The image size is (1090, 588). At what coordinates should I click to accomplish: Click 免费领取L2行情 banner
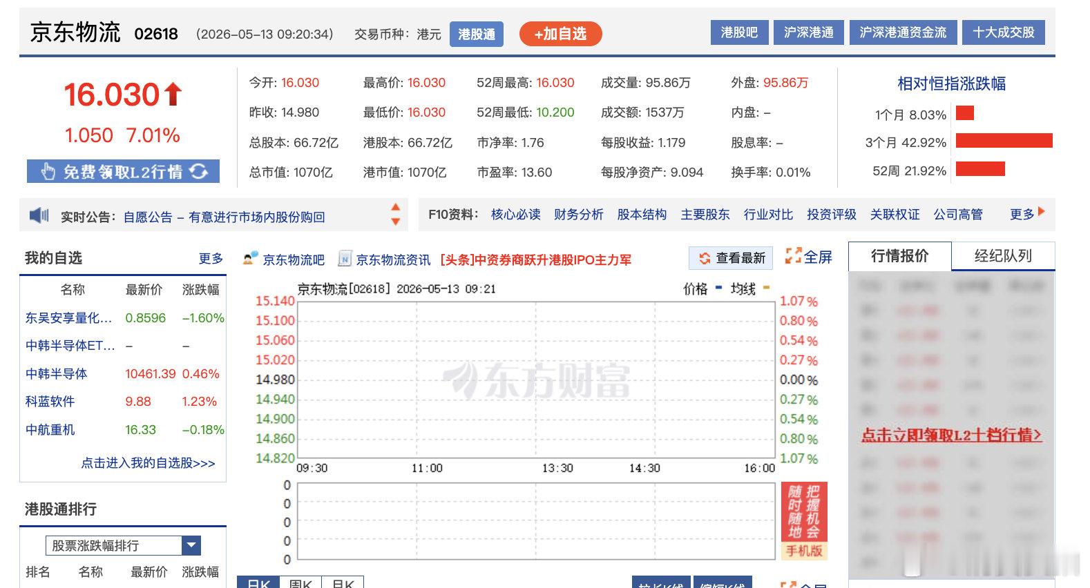(x=123, y=171)
